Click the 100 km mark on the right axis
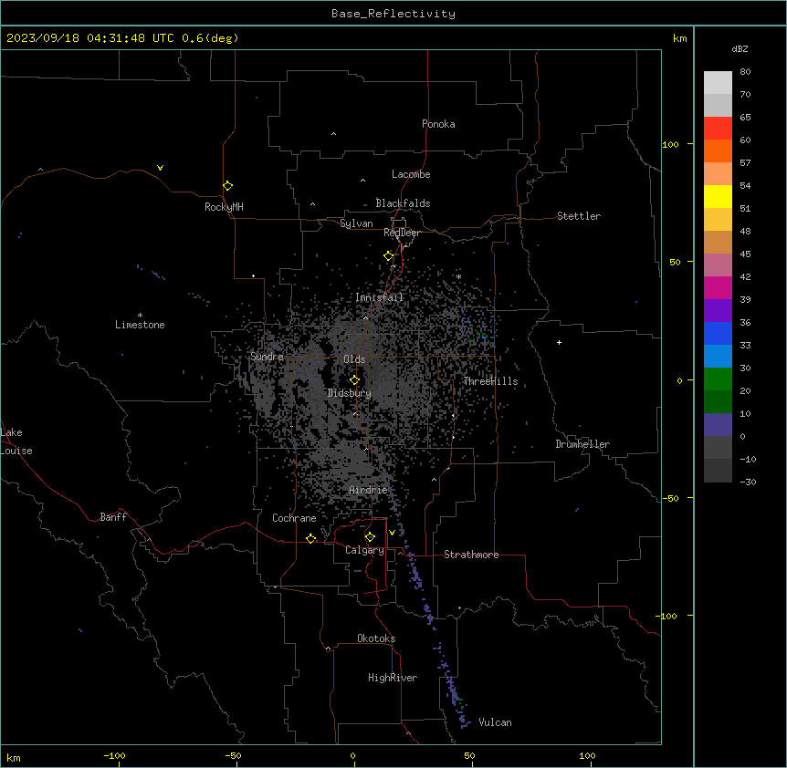This screenshot has width=787, height=768. [670, 144]
